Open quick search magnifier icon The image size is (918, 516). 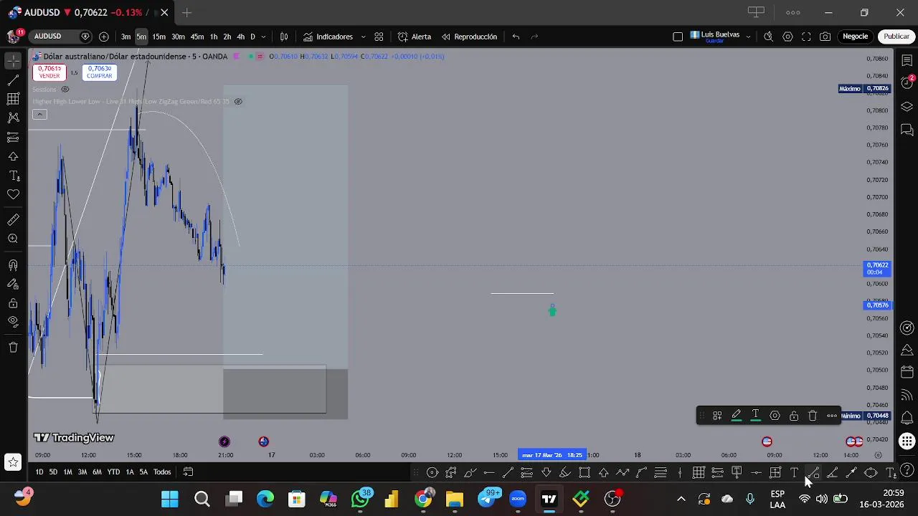click(768, 37)
